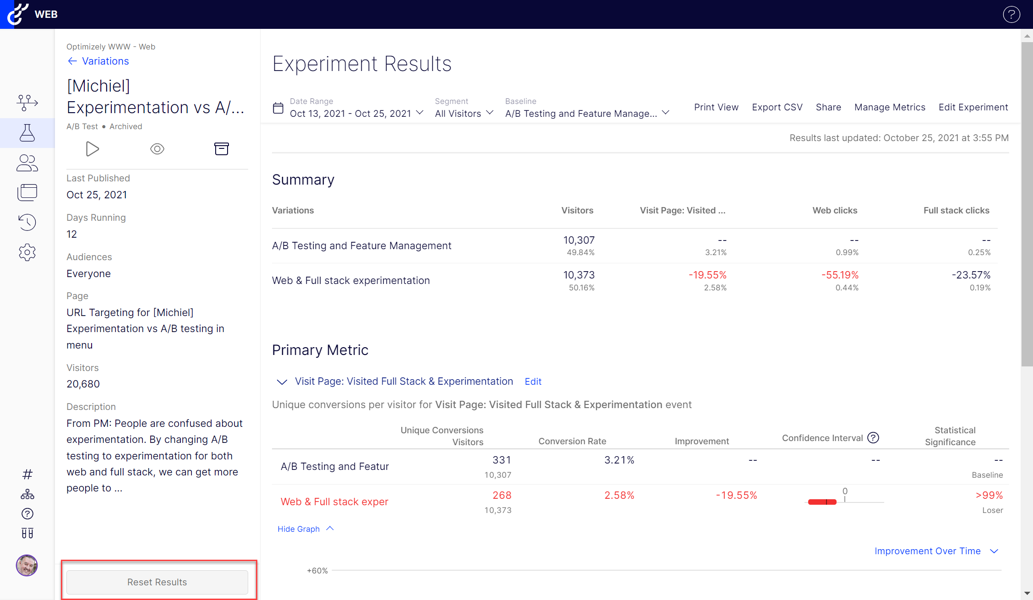This screenshot has height=600, width=1033.
Task: Click the page vertical scrollbar thumb
Action: [1027, 204]
